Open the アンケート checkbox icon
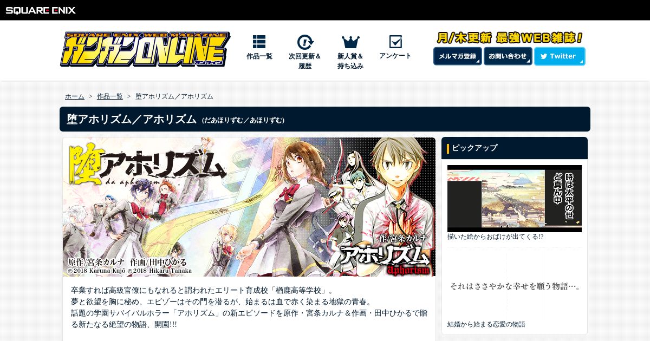 click(x=395, y=42)
